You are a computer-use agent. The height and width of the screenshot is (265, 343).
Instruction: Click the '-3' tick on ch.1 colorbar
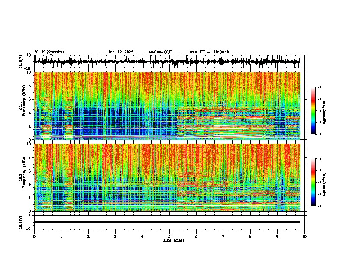(x=319, y=87)
